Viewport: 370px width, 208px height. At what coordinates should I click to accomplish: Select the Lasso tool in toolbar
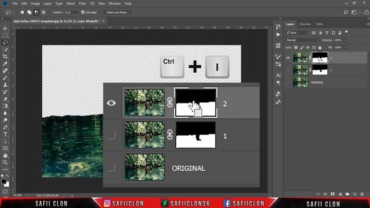[x=5, y=42]
